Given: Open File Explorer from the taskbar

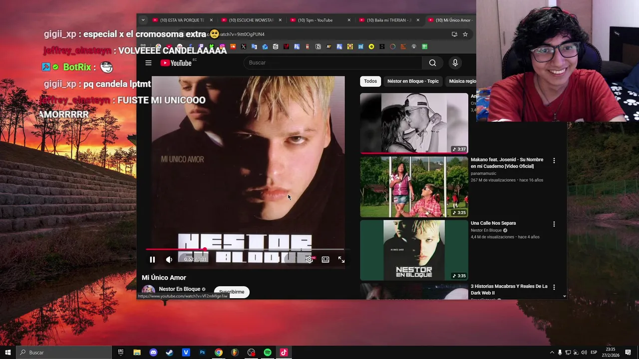Looking at the screenshot, I should pyautogui.click(x=137, y=352).
